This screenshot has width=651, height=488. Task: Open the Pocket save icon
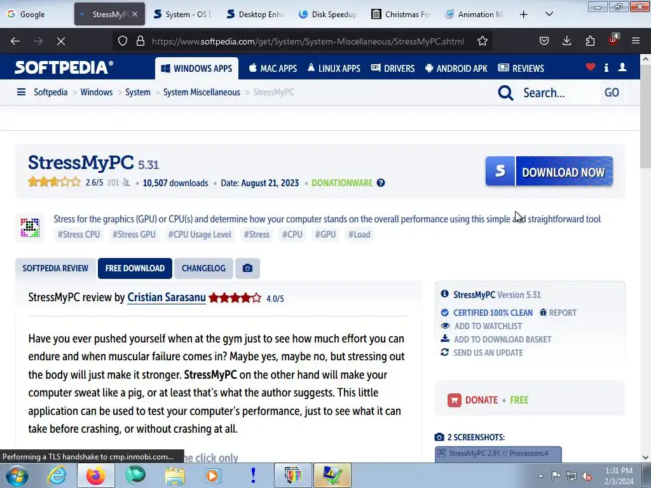pos(544,41)
